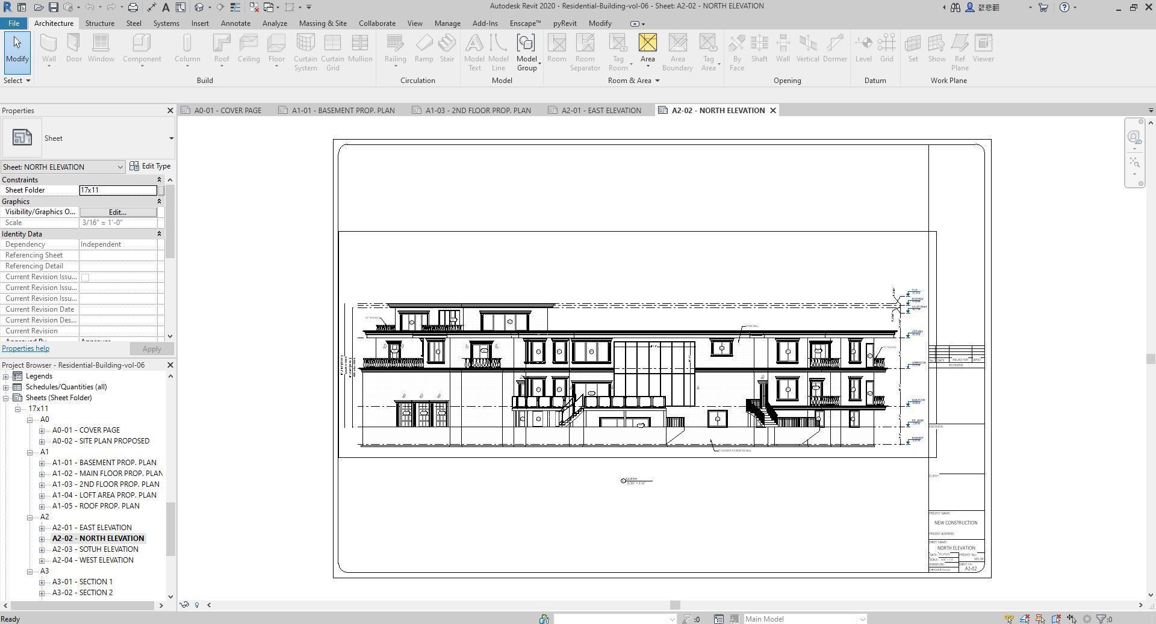The height and width of the screenshot is (624, 1156).
Task: Select the Grid datum tool
Action: [886, 49]
